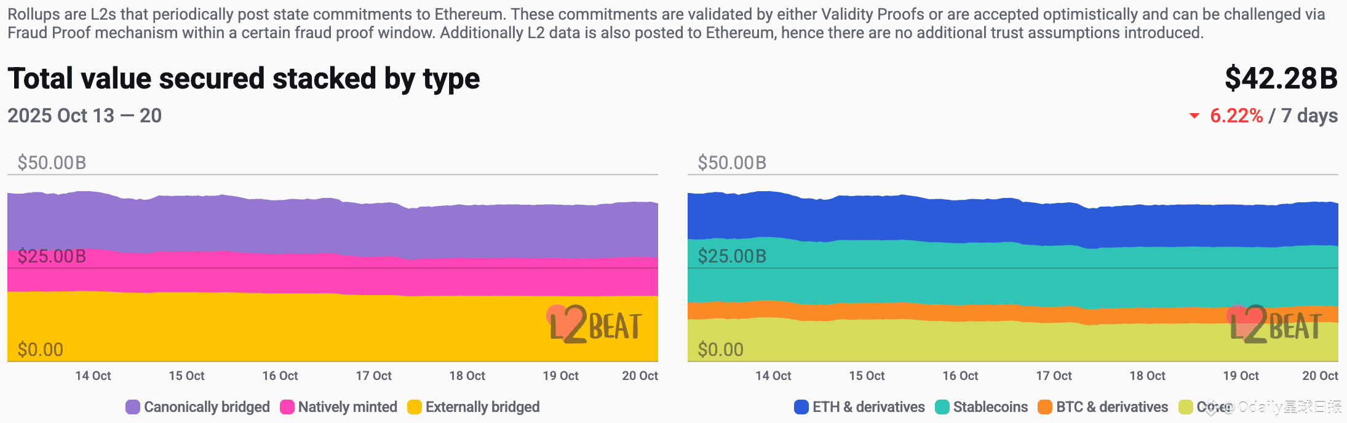1347x423 pixels.
Task: Click the blue ETH & derivatives legend swatch
Action: pos(801,407)
